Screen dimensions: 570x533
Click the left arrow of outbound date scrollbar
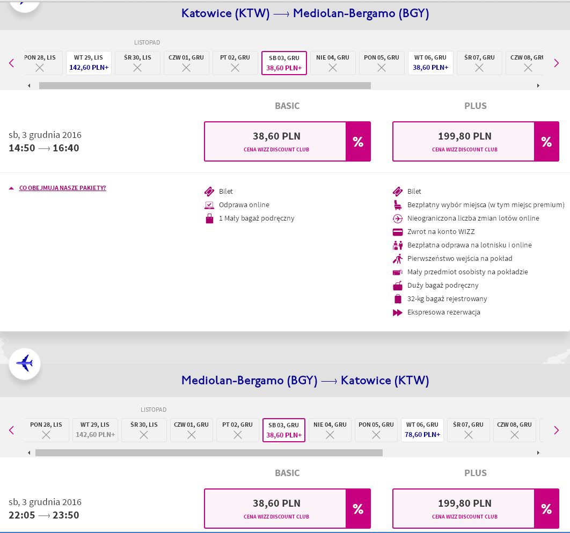tap(29, 86)
